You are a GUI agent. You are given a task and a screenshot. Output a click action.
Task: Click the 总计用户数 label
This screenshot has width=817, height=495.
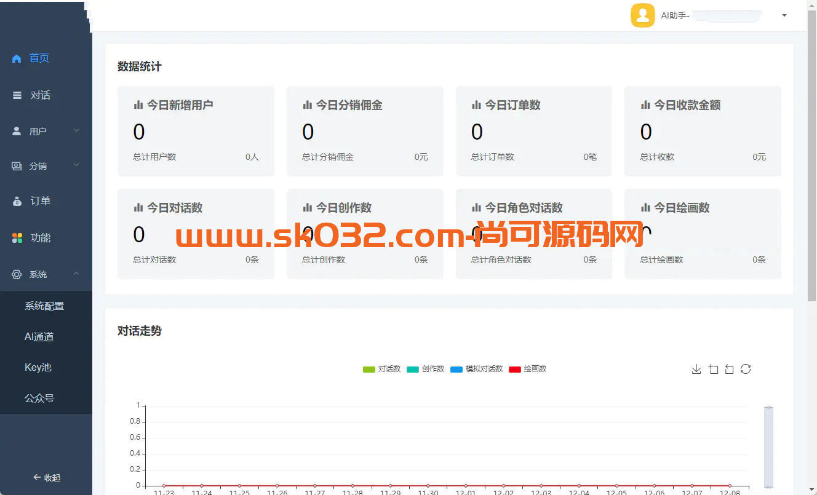tap(154, 157)
